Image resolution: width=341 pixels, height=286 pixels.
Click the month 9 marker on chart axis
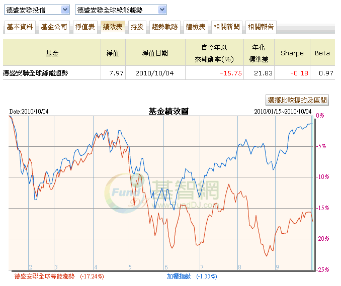(277, 267)
